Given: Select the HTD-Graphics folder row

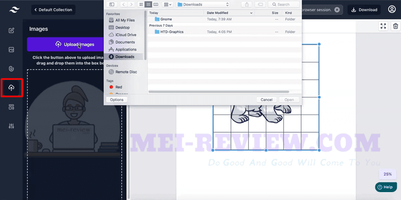Looking at the screenshot, I should [225, 32].
